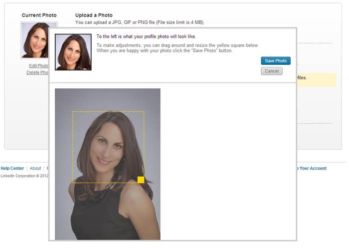Image resolution: width=349 pixels, height=248 pixels.
Task: Click the profile photo preview in the dialog
Action: [x=73, y=52]
